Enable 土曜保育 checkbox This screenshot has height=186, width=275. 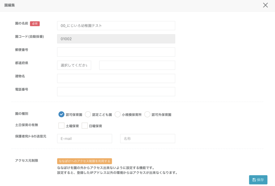62,126
